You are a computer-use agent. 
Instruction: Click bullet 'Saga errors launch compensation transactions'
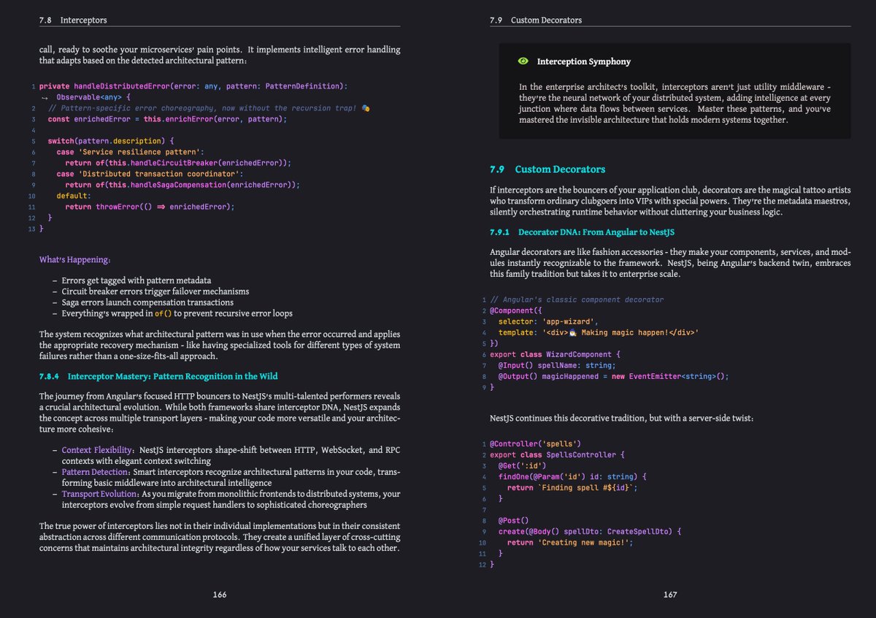point(147,302)
